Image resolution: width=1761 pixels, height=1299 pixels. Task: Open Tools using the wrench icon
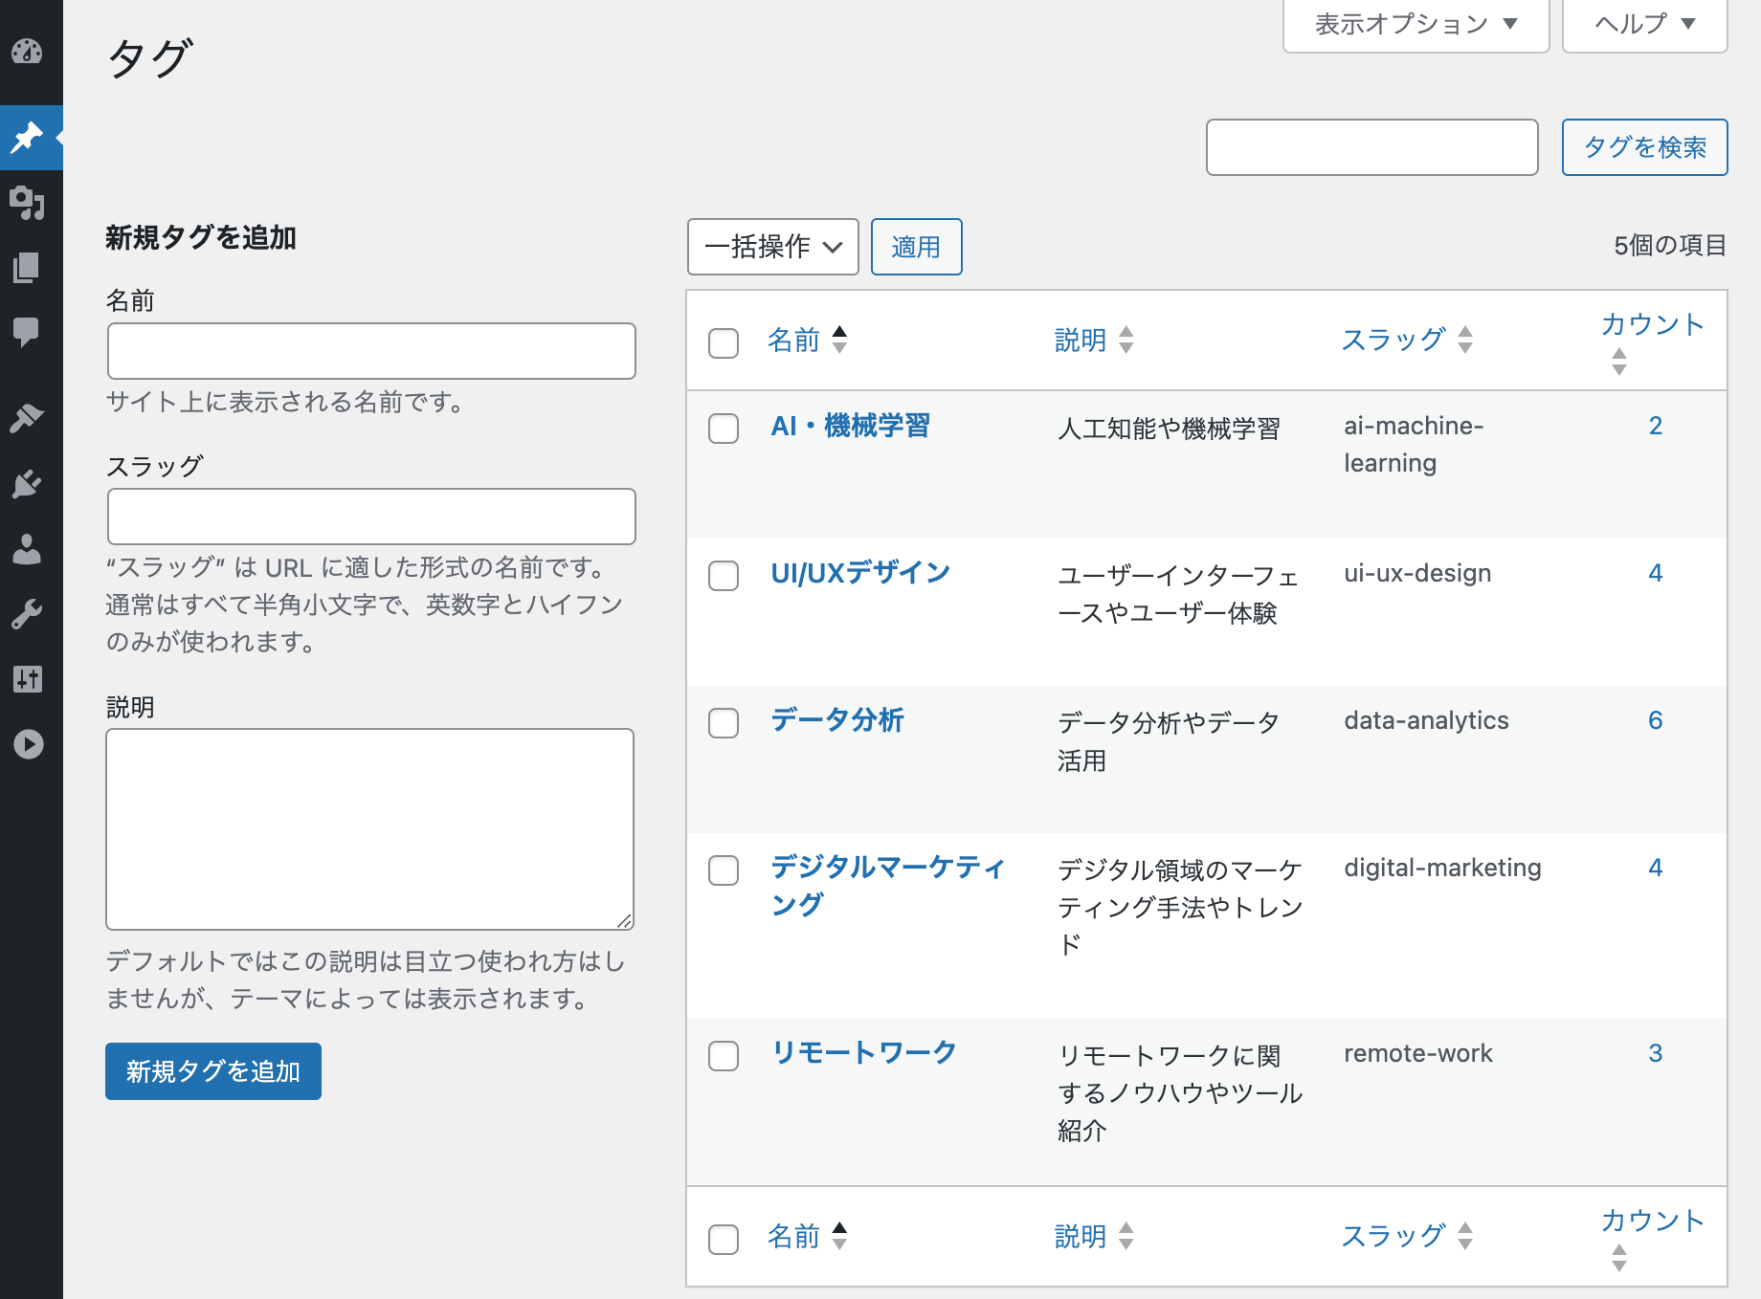coord(27,614)
